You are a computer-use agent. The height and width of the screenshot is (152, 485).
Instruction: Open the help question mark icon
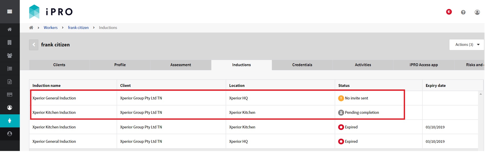pos(463,12)
